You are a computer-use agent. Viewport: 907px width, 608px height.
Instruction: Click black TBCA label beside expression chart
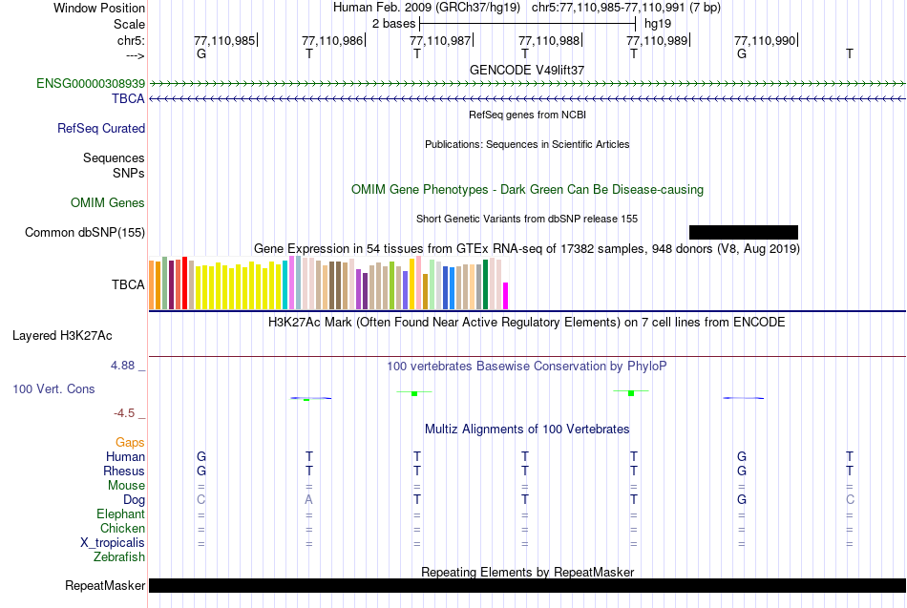129,284
